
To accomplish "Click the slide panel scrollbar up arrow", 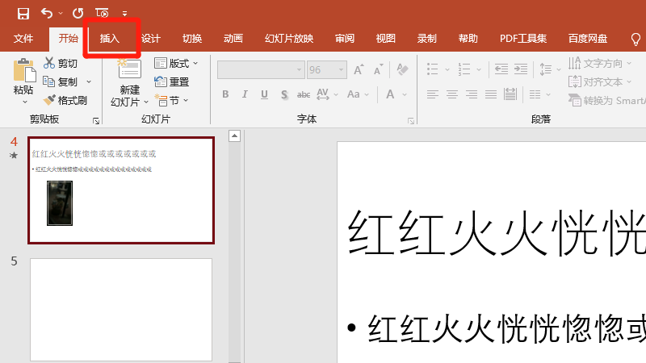I will pyautogui.click(x=235, y=136).
